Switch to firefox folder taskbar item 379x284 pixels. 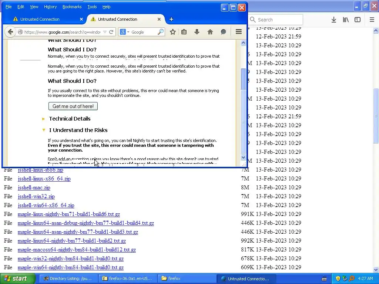point(187,278)
